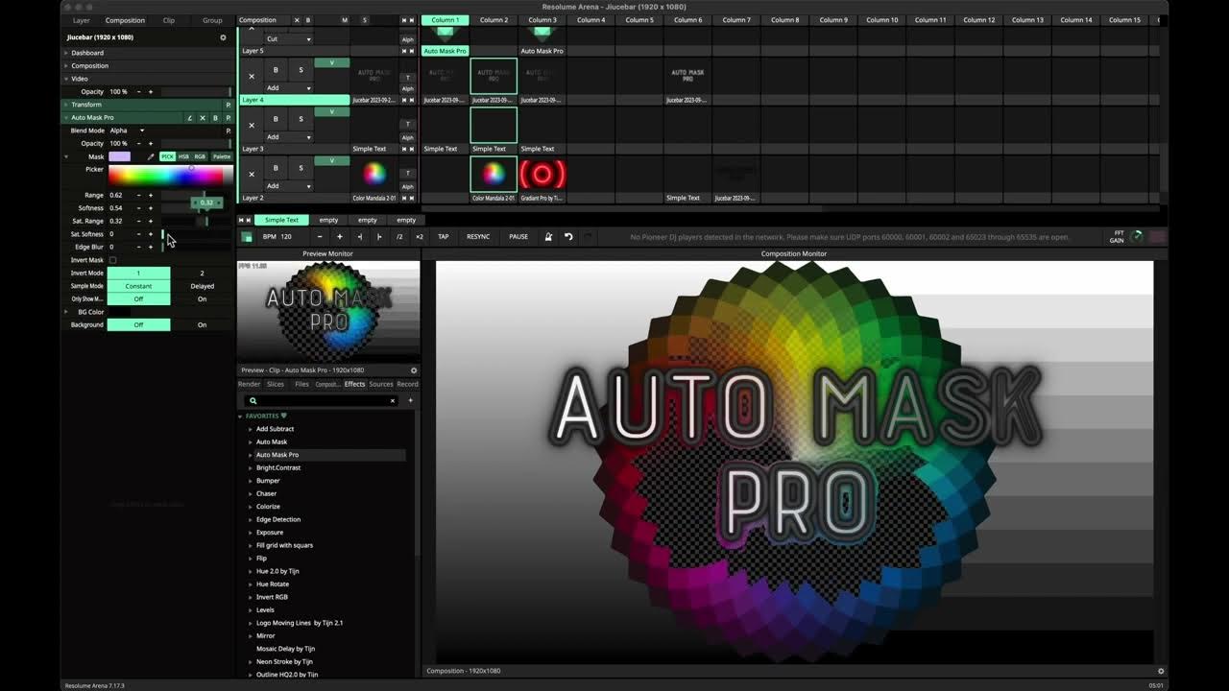
Task: Click the rainbow Picker color spectrum
Action: (171, 175)
